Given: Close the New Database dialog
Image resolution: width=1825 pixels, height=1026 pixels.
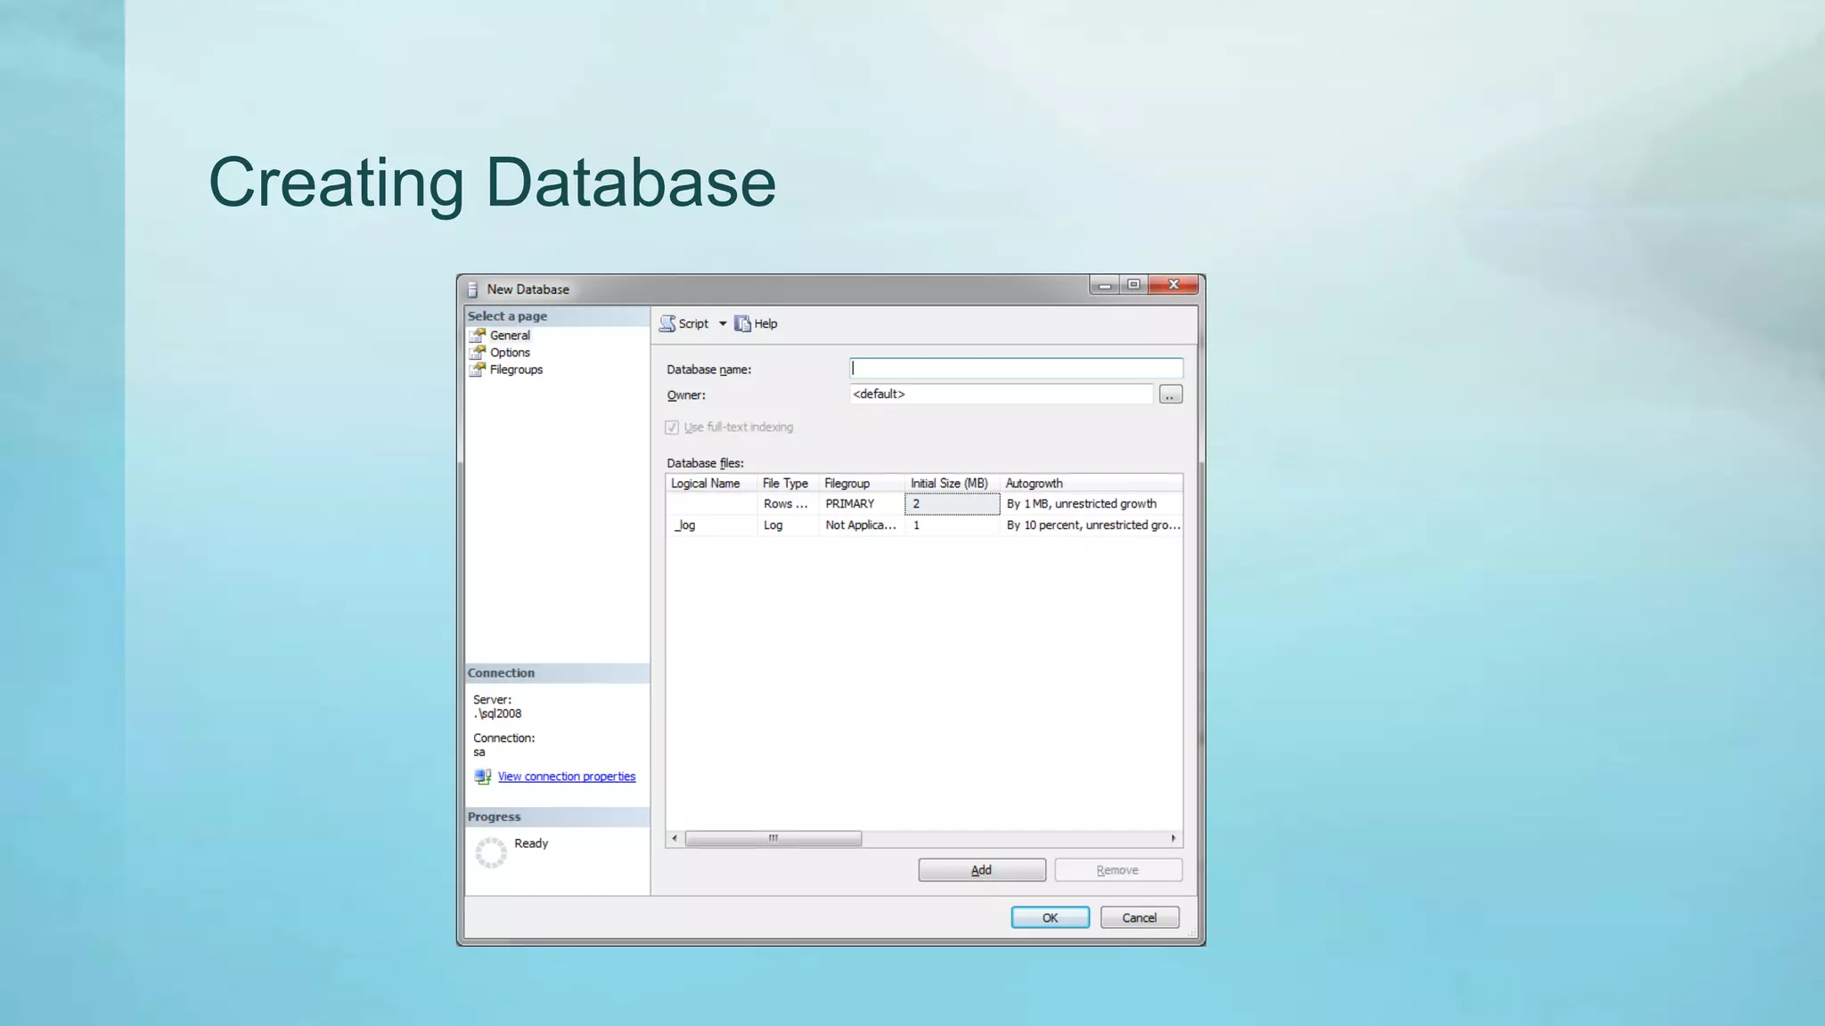Looking at the screenshot, I should click(1174, 285).
